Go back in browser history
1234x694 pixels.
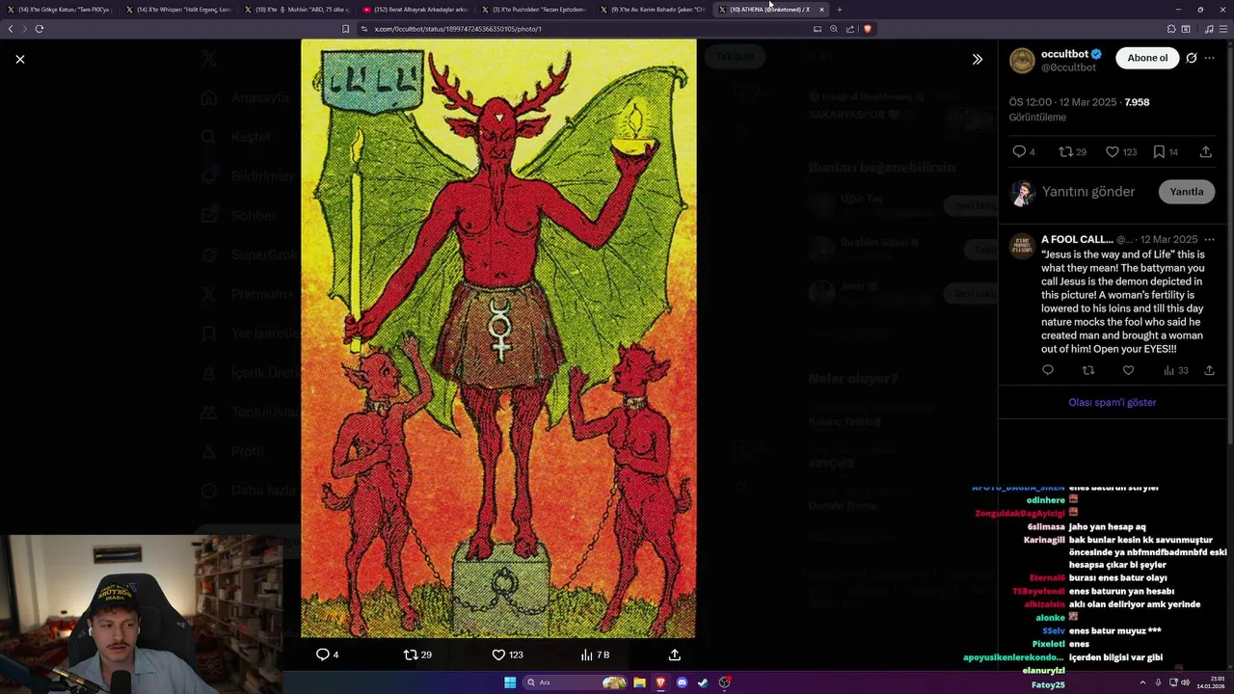click(11, 29)
